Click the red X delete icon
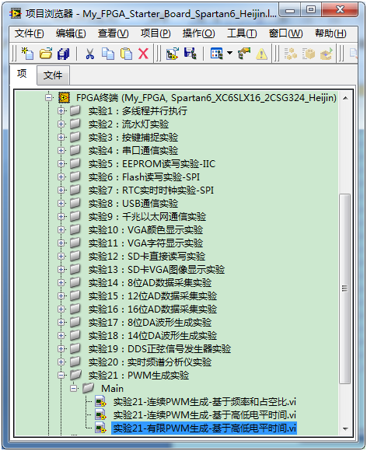 pos(143,54)
